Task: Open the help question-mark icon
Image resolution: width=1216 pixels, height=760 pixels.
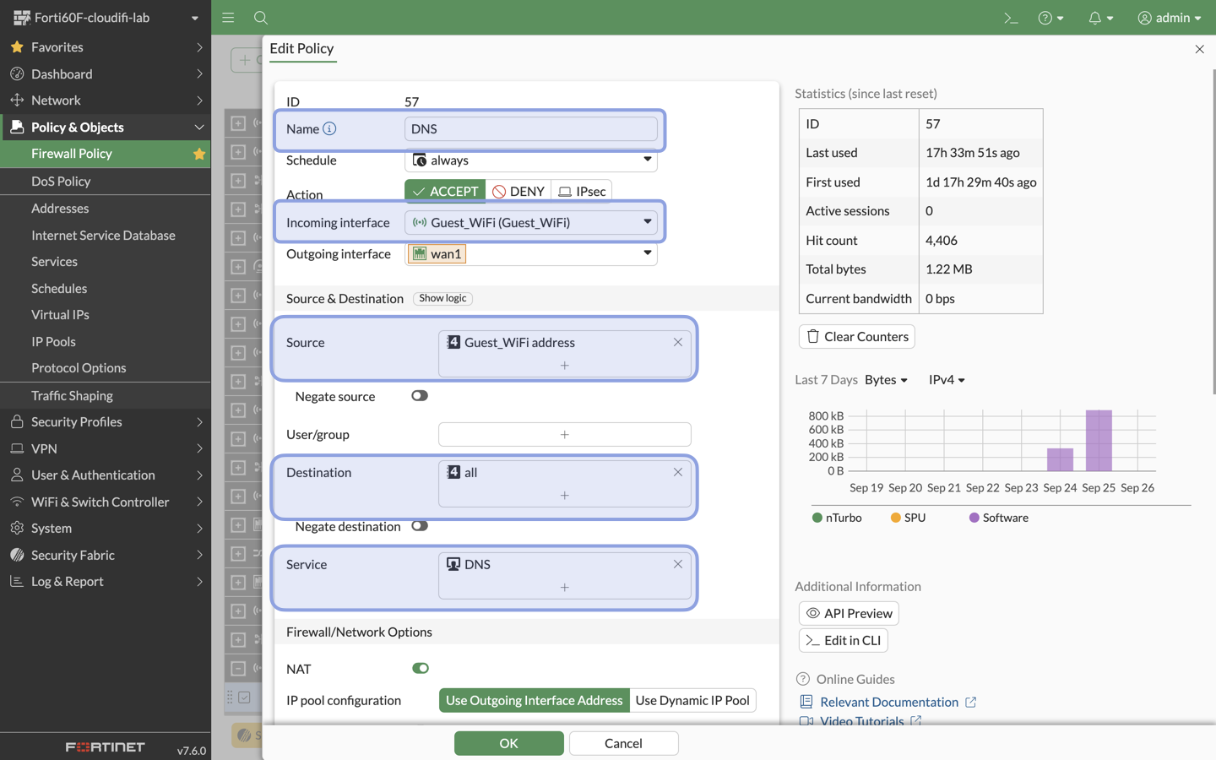Action: tap(1046, 17)
